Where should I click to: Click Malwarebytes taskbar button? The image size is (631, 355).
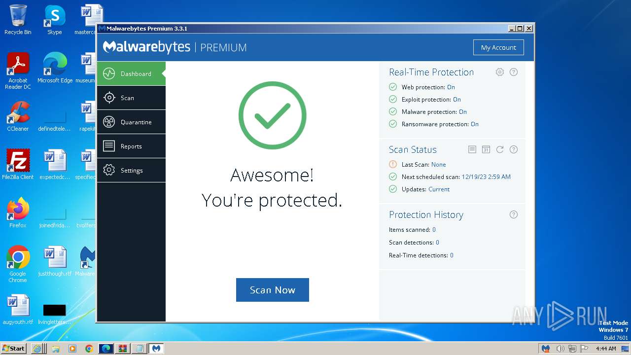[156, 349]
